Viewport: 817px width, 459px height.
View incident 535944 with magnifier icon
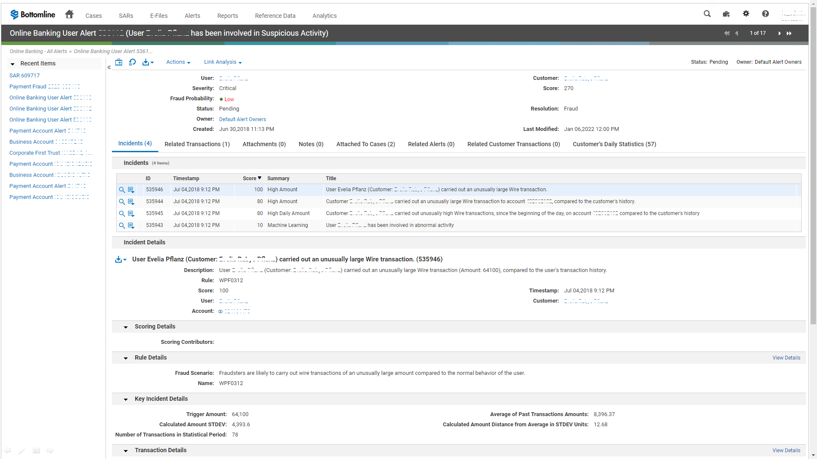(122, 202)
